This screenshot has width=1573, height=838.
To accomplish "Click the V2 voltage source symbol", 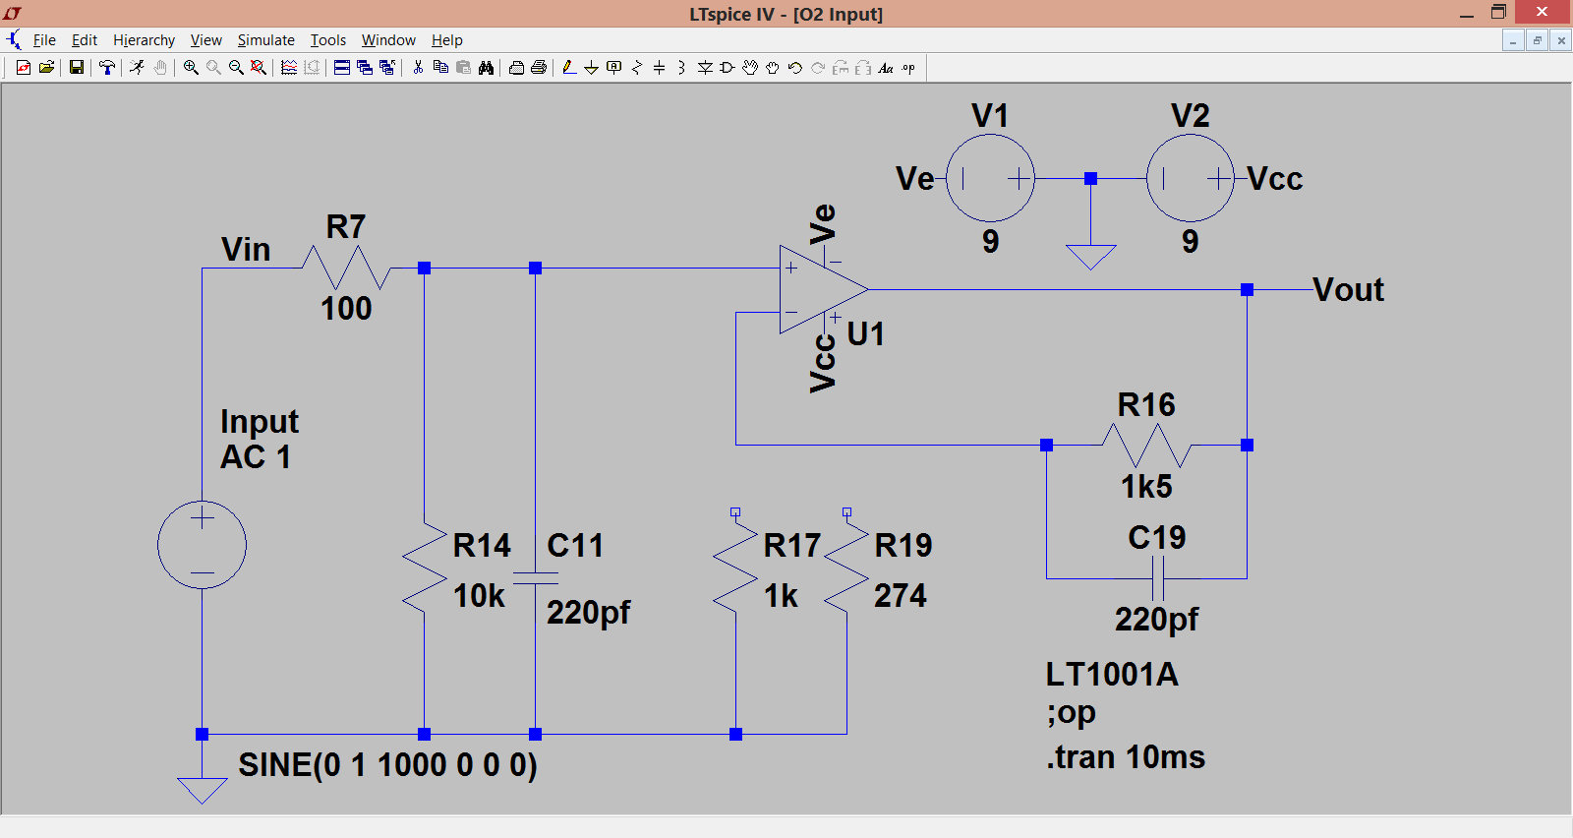I will pos(1190,178).
